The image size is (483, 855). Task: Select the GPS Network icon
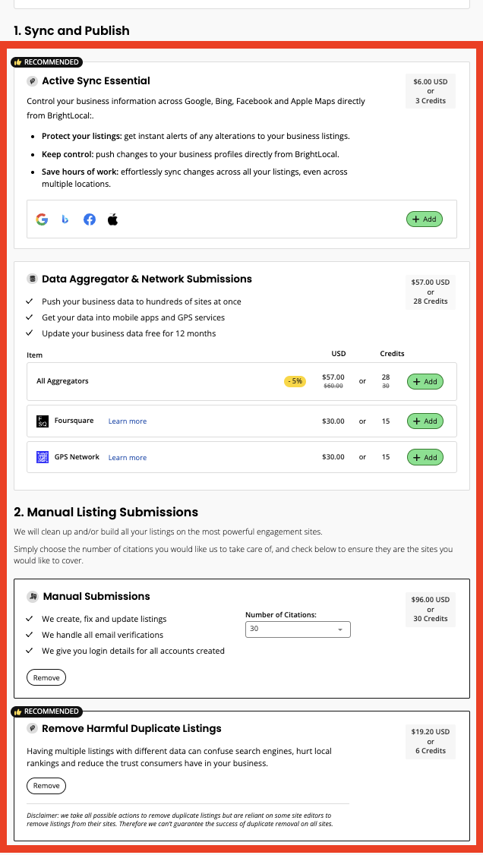coord(43,457)
